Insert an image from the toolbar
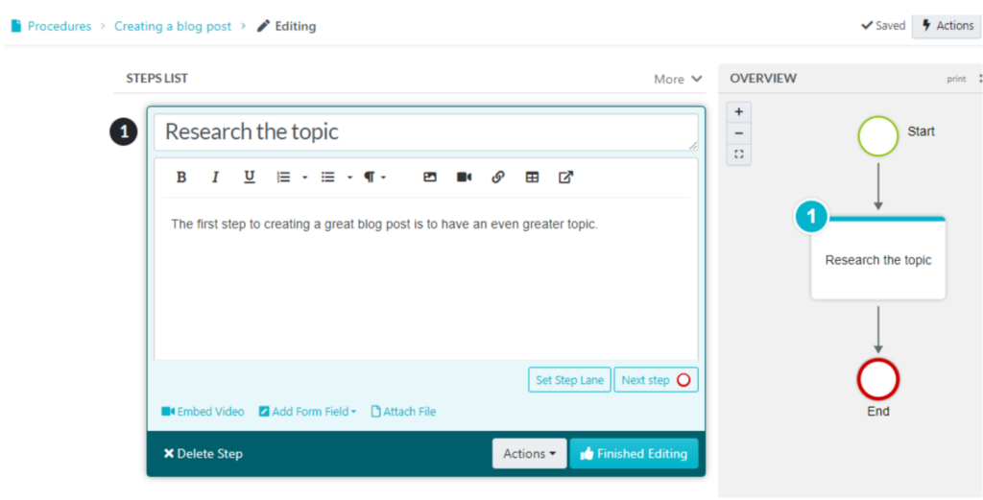 click(429, 178)
